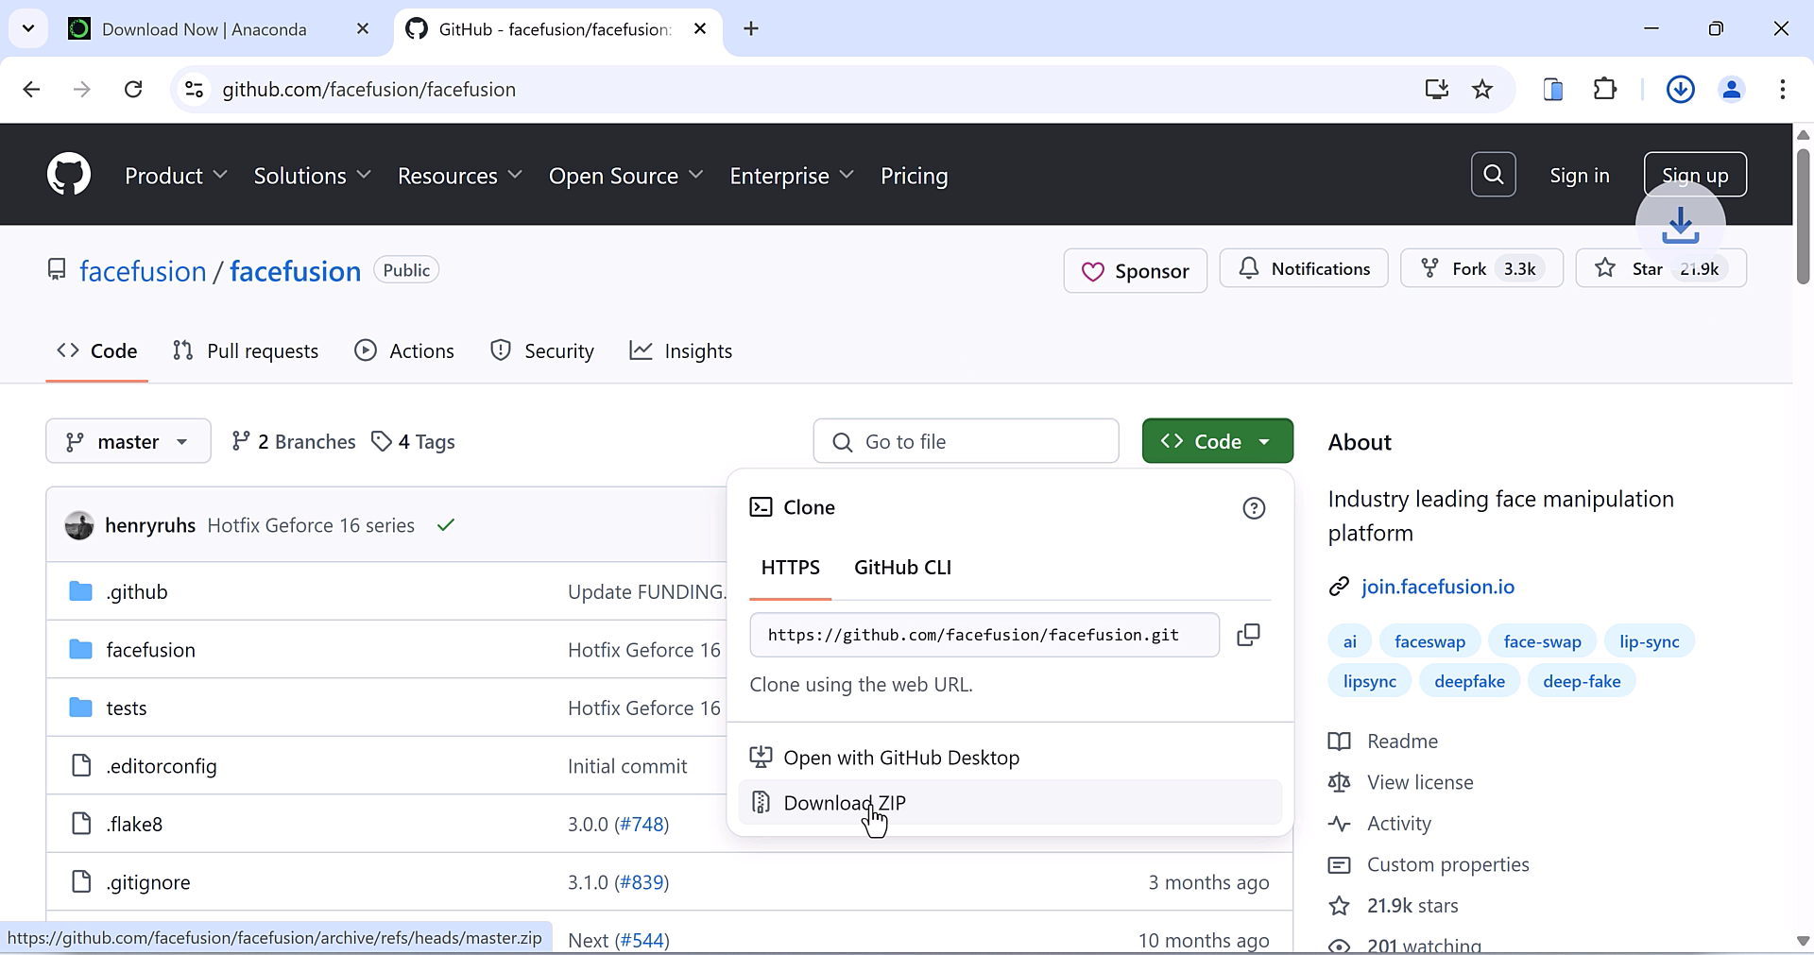Viewport: 1814px width, 955px height.
Task: Open the join.facefusion.io link
Action: coord(1437,587)
